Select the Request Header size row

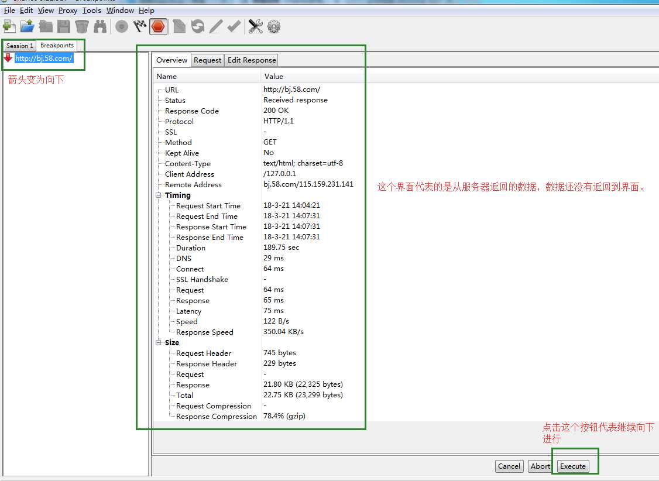click(x=259, y=353)
